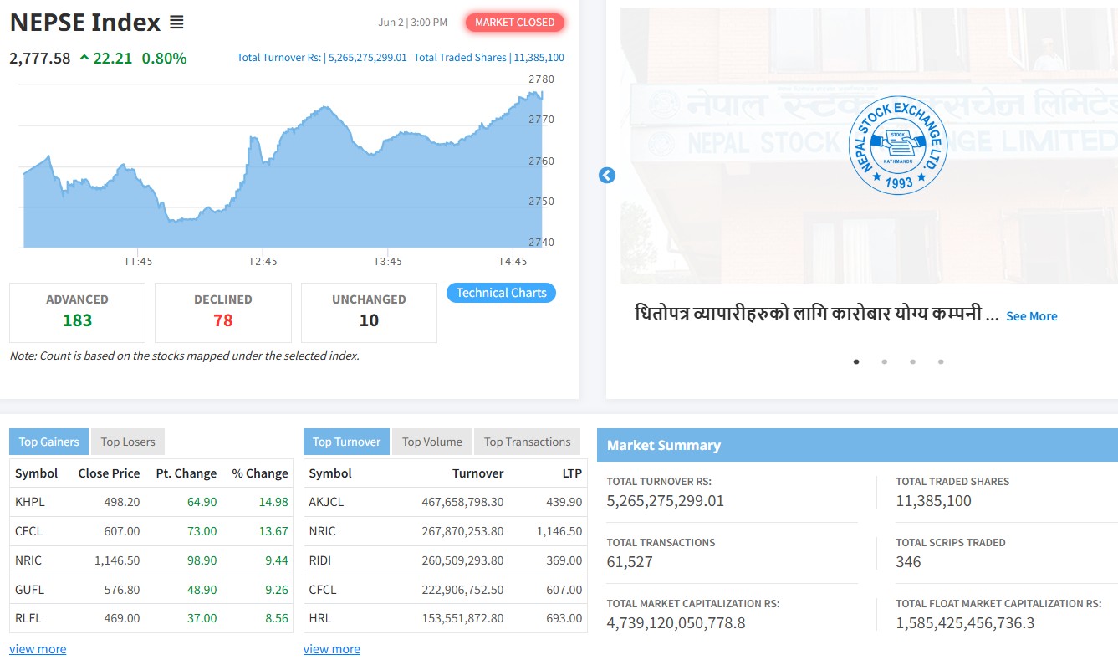Click Total Turnover Rs text above chart
This screenshot has height=665, width=1118.
pyautogui.click(x=322, y=58)
